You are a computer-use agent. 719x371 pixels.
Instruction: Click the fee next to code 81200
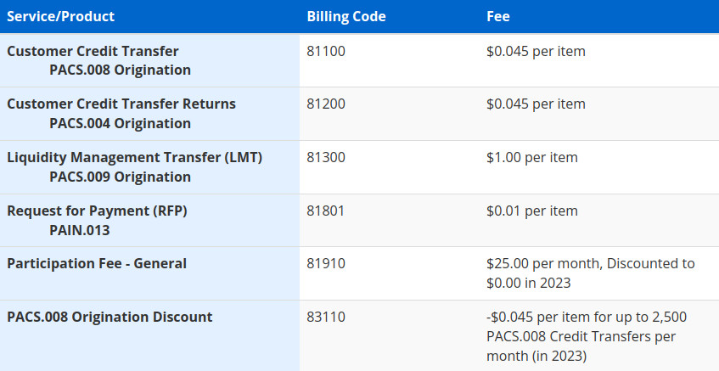point(536,104)
